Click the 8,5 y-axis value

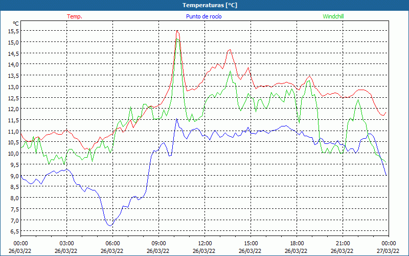tap(15, 187)
